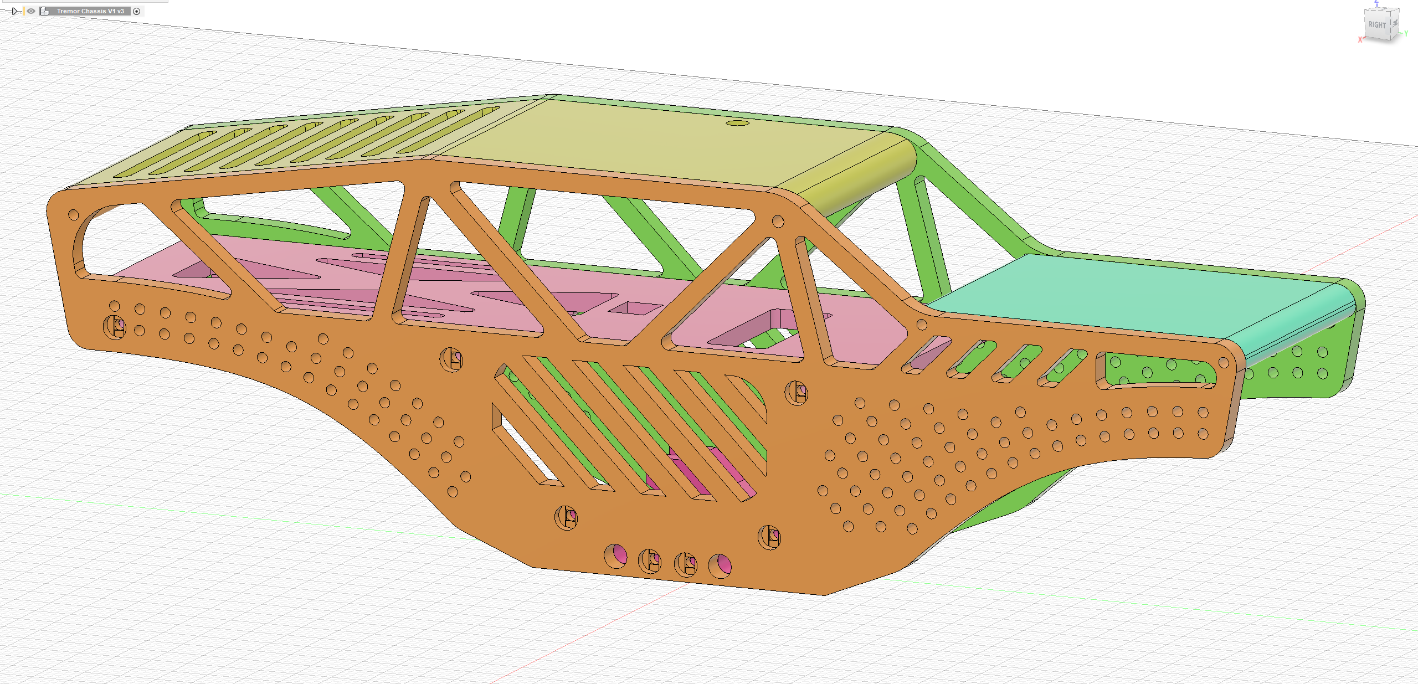Click the component icon beside Tremor Chassis V1 v3
The image size is (1418, 684).
45,11
